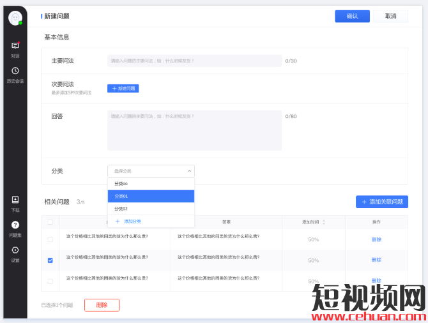The width and height of the screenshot is (428, 323).
Task: Collapse the 选择分类 dropdown via its arrow
Action: 189,171
